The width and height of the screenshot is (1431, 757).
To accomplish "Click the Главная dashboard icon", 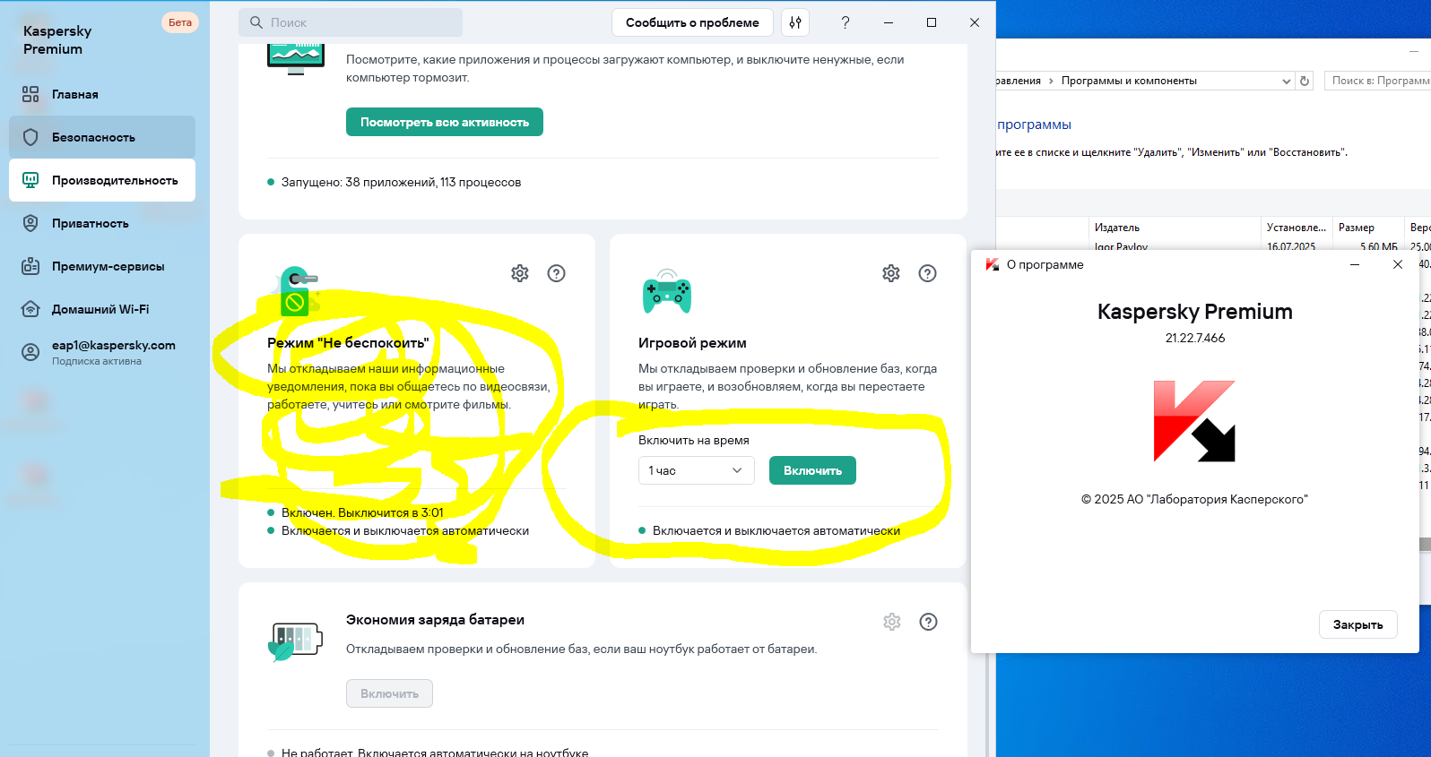I will click(x=30, y=94).
